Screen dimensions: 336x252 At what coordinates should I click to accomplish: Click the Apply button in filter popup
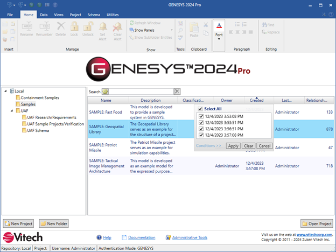233,146
